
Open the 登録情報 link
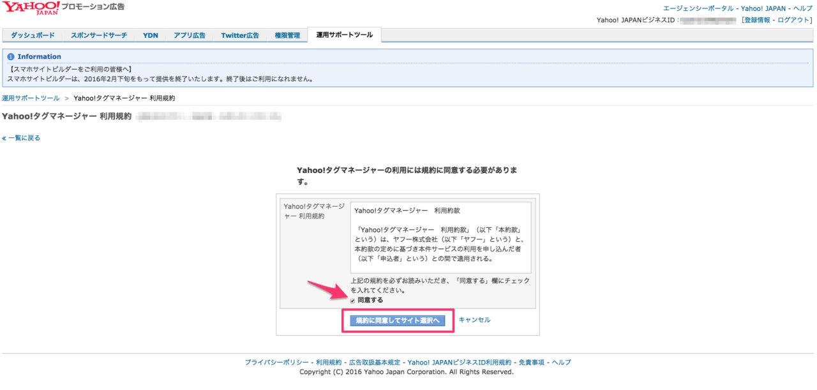point(757,20)
